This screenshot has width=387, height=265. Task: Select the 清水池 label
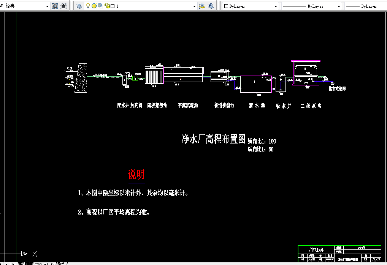click(257, 106)
